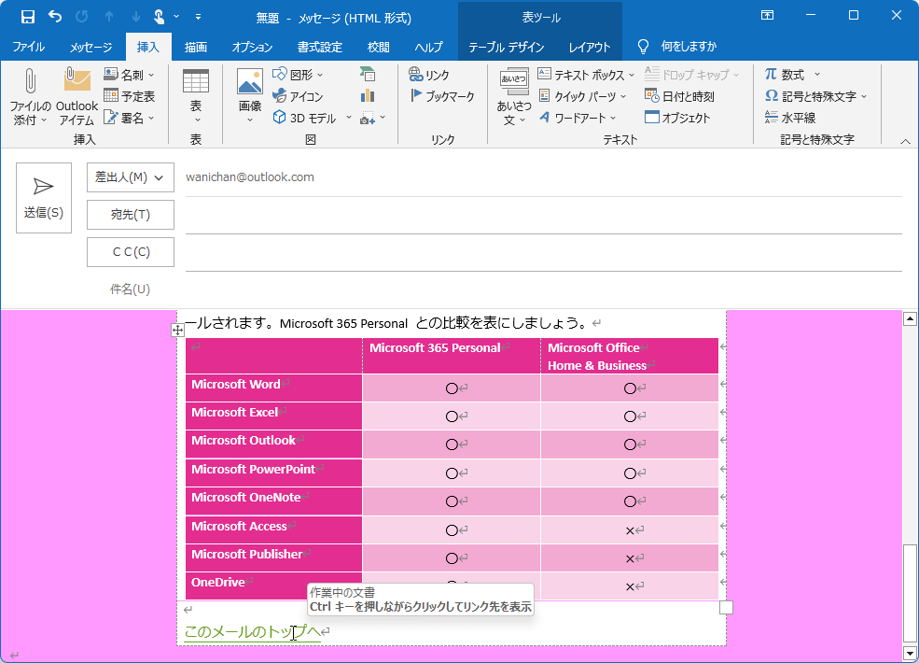
Task: Click the Microsoft Publisher table cell
Action: [273, 558]
